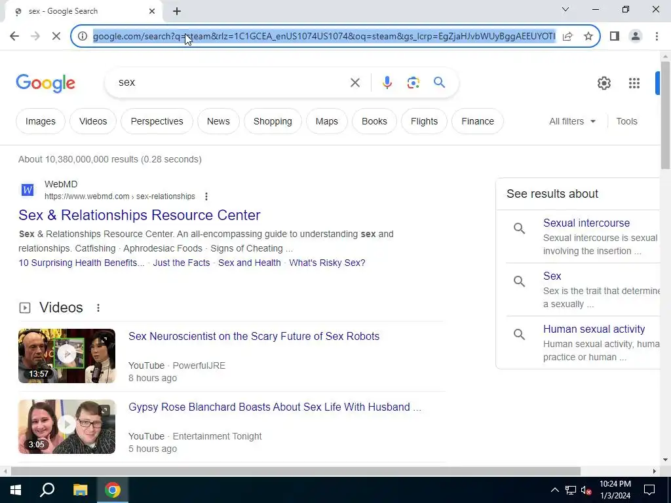This screenshot has height=503, width=671.
Task: Search icon beside Sexual intercourse
Action: [x=519, y=229]
